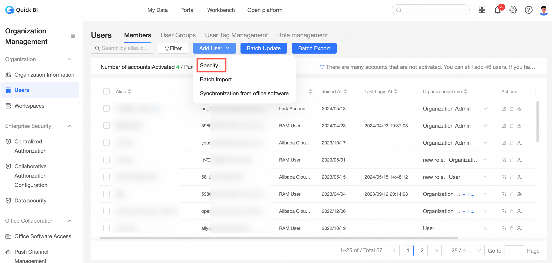Check the box for row joined 2023/04/04
Screen dimensions: 552x263
click(107, 194)
